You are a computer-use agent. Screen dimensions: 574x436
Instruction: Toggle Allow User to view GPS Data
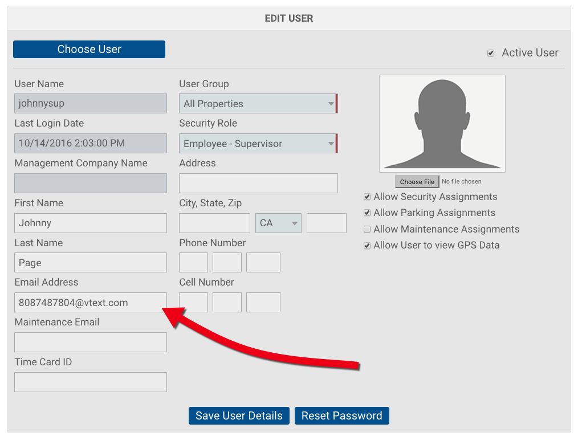[x=367, y=246]
